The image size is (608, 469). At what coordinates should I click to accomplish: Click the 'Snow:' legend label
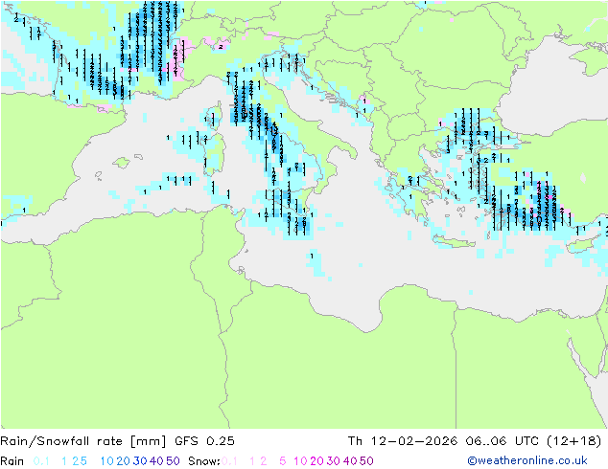(204, 461)
